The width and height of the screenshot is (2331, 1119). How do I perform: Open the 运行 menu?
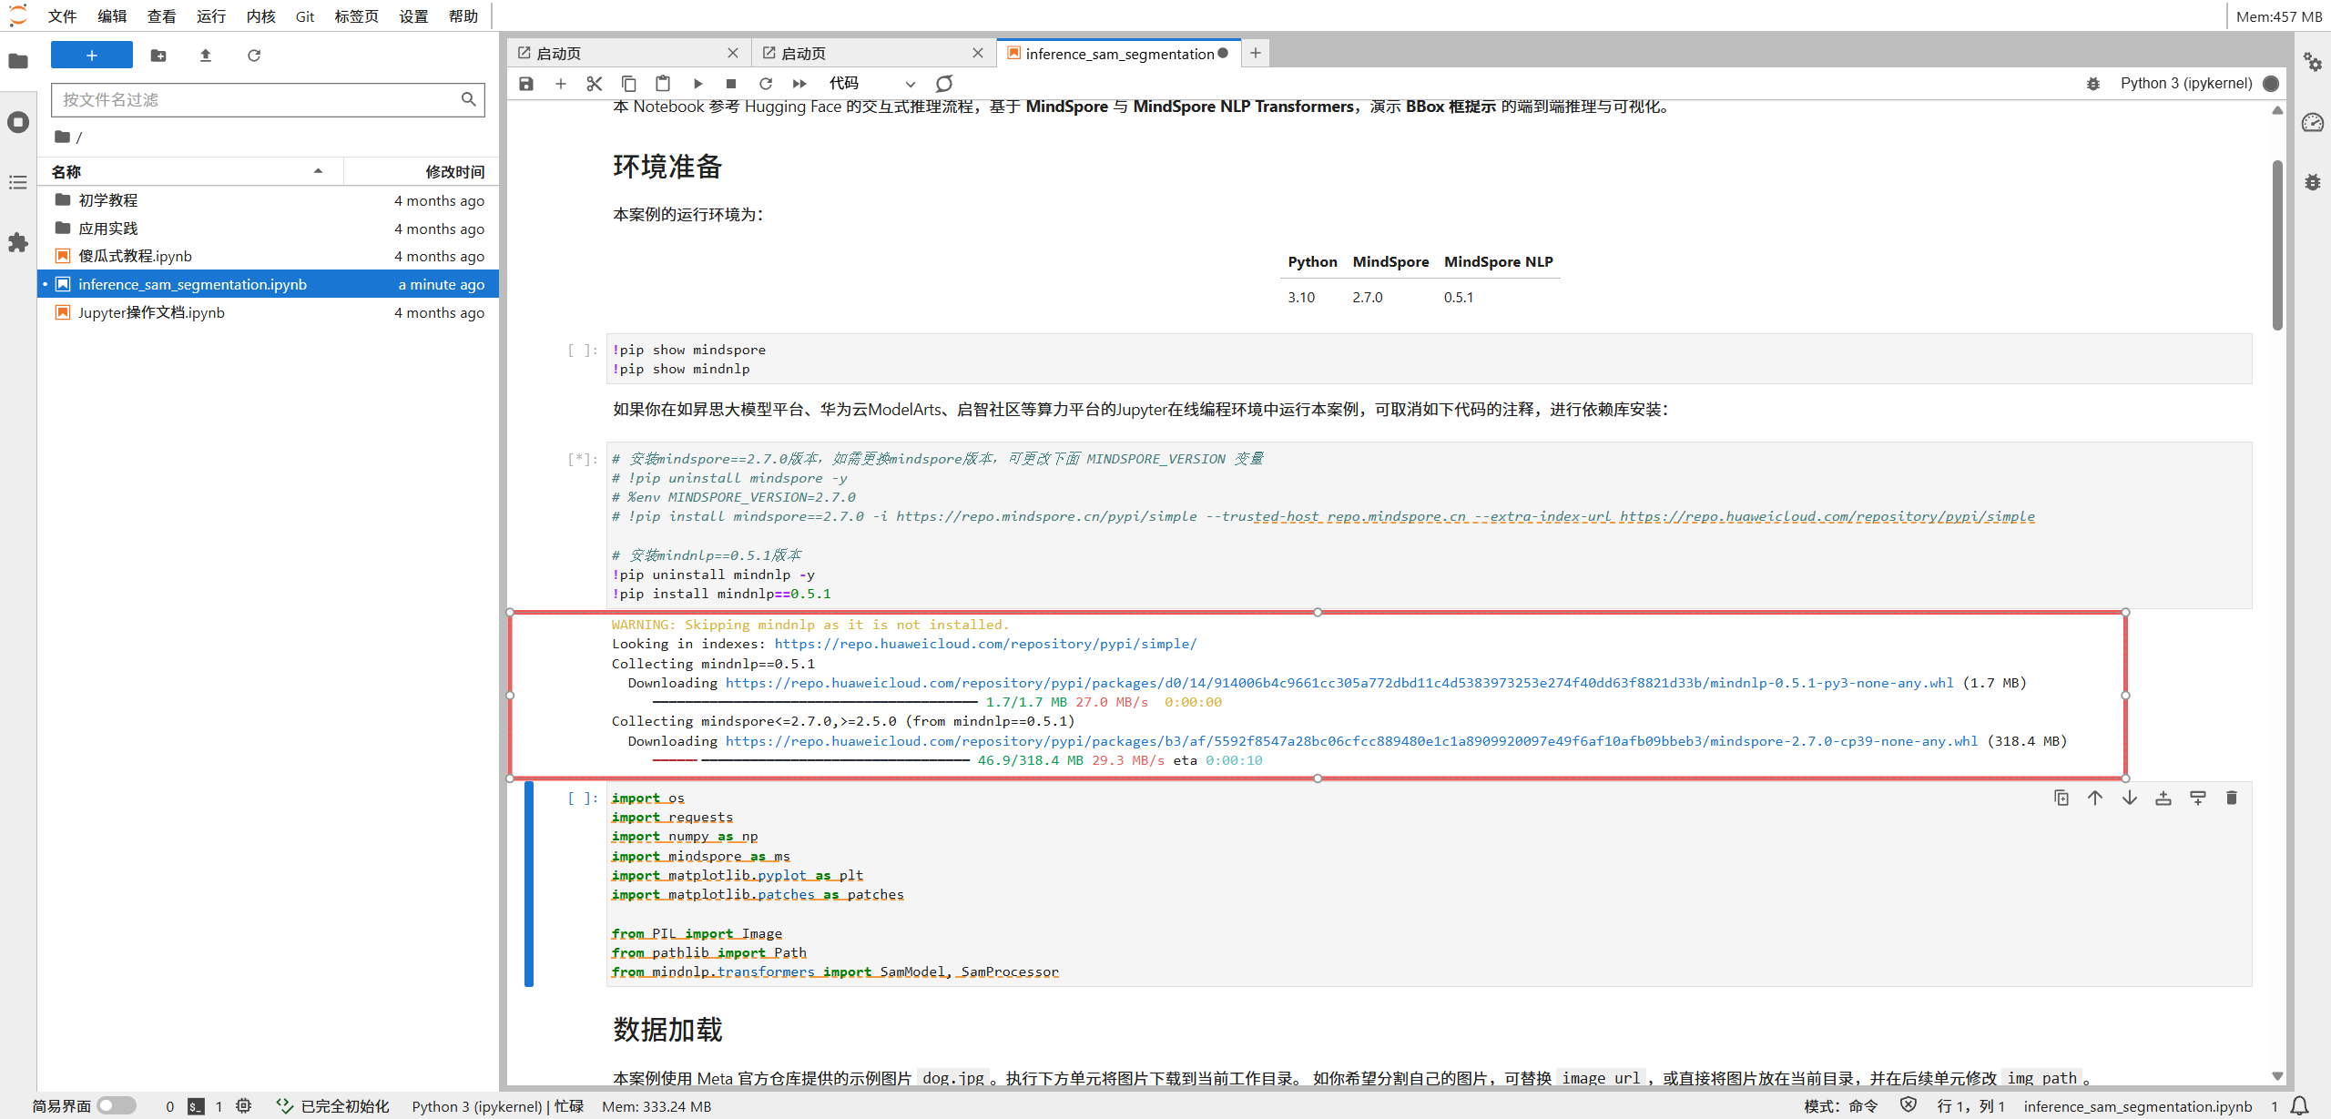tap(211, 16)
